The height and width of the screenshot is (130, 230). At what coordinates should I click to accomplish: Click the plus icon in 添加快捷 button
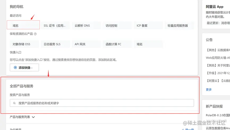click(x=15, y=68)
